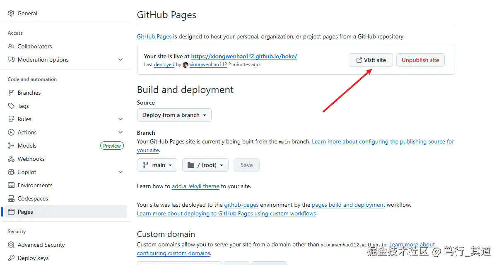Open the github-pages environment link

[241, 205]
